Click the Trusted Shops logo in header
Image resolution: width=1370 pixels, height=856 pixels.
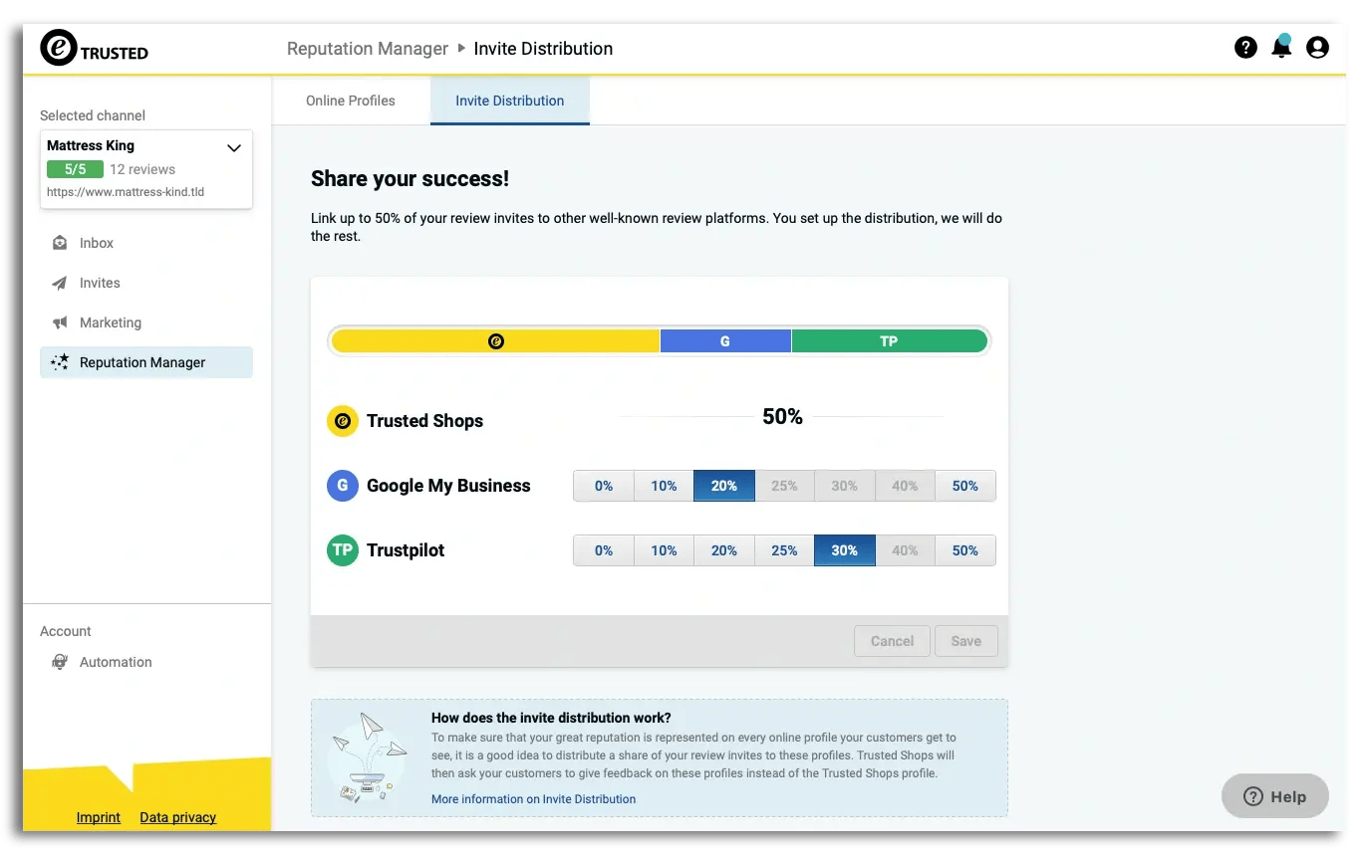point(94,48)
